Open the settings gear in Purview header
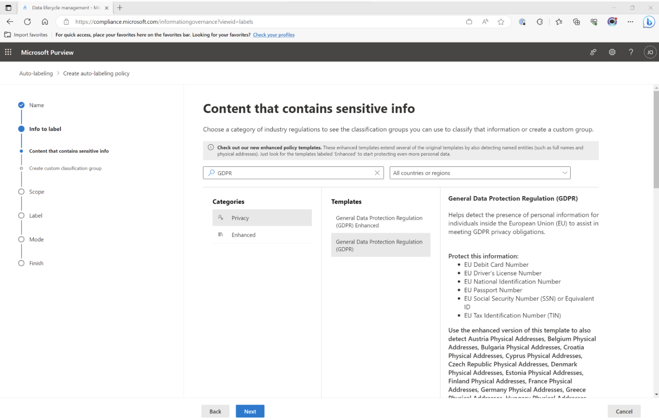Screen dimensions: 659x420 coord(612,52)
